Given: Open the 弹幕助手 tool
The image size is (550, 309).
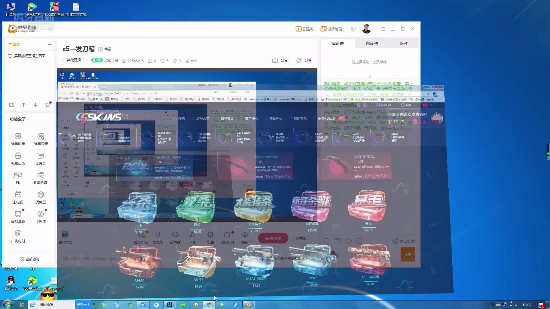Looking at the screenshot, I should click(x=18, y=136).
